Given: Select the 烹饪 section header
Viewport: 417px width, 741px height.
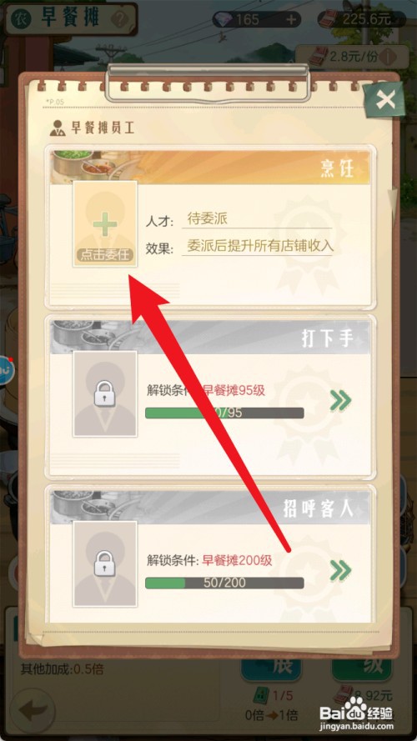Looking at the screenshot, I should pyautogui.click(x=210, y=168).
